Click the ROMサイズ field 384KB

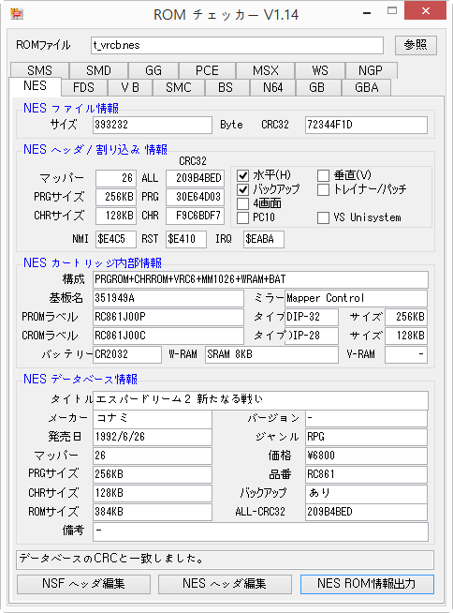pos(153,512)
